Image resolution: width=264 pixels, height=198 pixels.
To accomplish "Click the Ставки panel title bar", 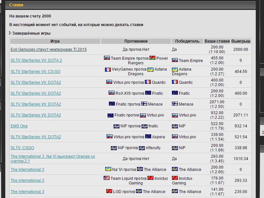I will click(130, 5).
